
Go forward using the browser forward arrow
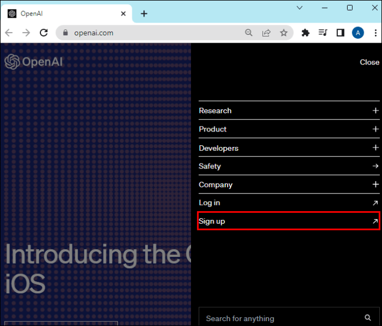[26, 33]
